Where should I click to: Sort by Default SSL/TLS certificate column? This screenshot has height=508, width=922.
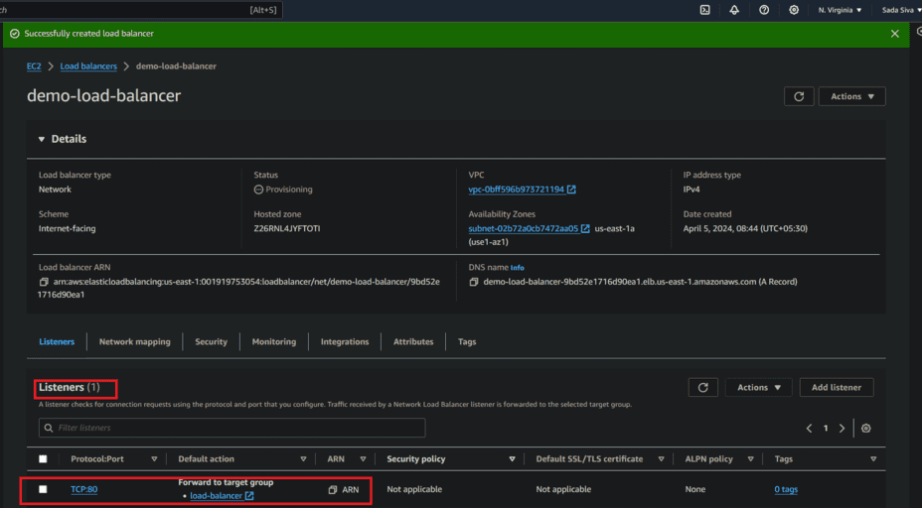[x=661, y=459]
